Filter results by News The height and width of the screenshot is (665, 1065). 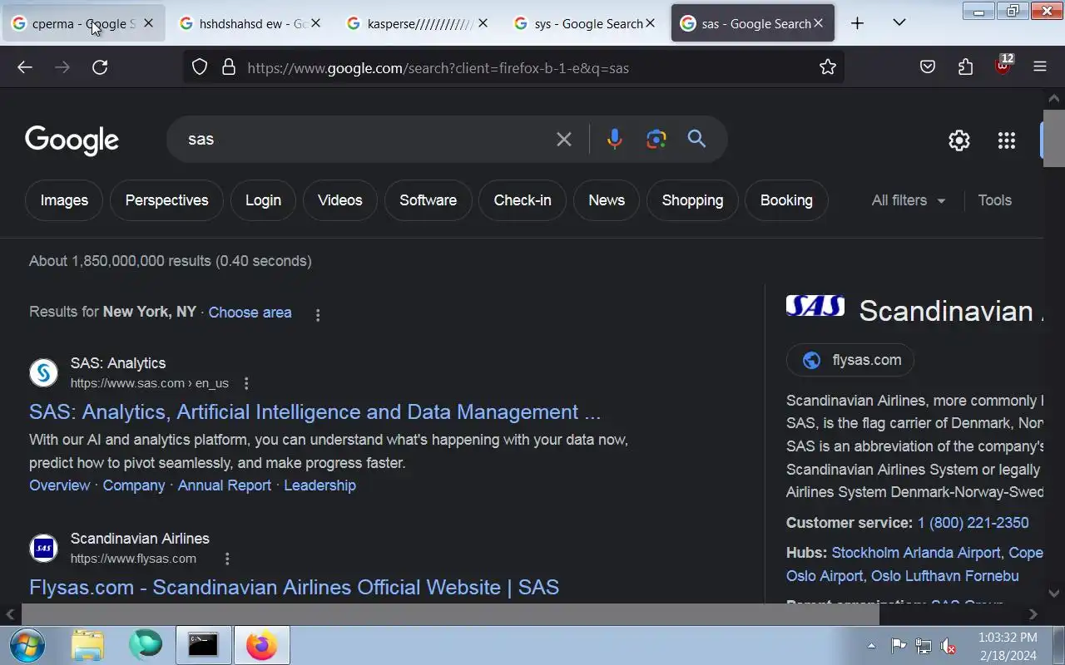607,200
